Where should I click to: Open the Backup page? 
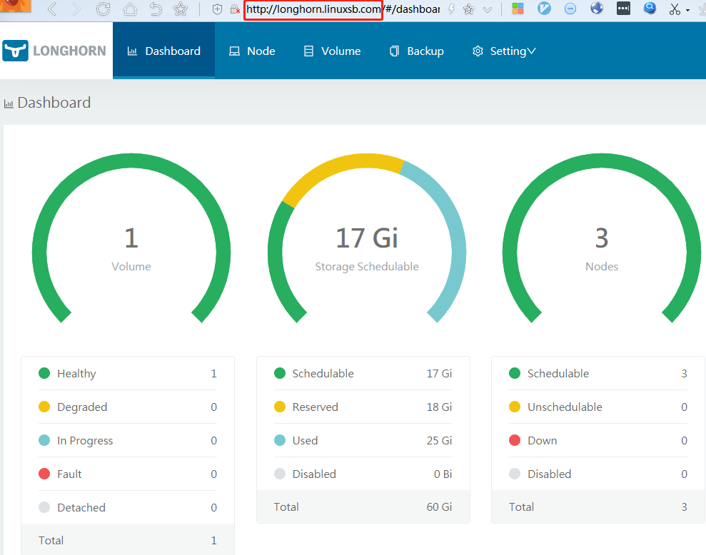[x=417, y=51]
